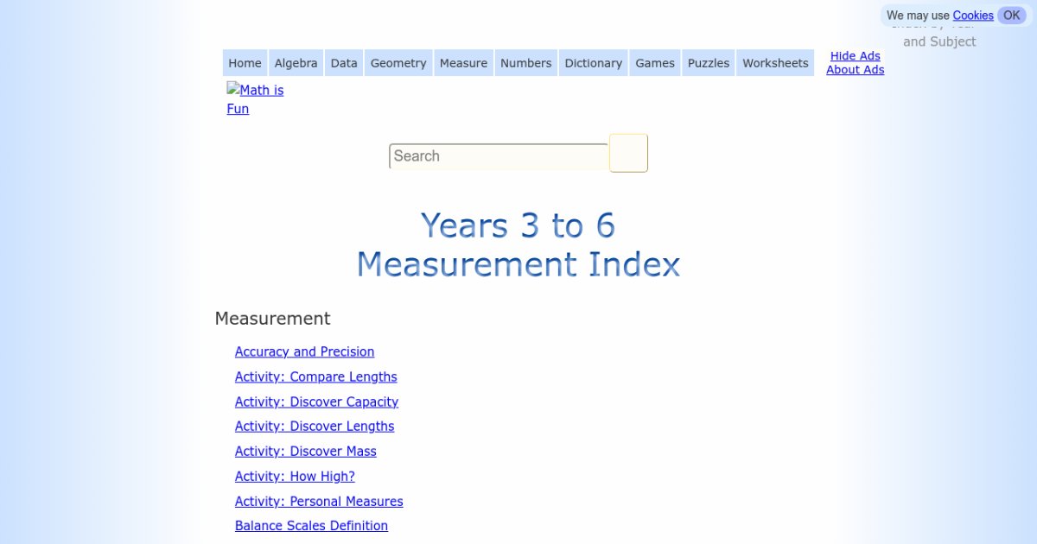Open the Cookies policy link
1037x544 pixels.
click(x=972, y=15)
